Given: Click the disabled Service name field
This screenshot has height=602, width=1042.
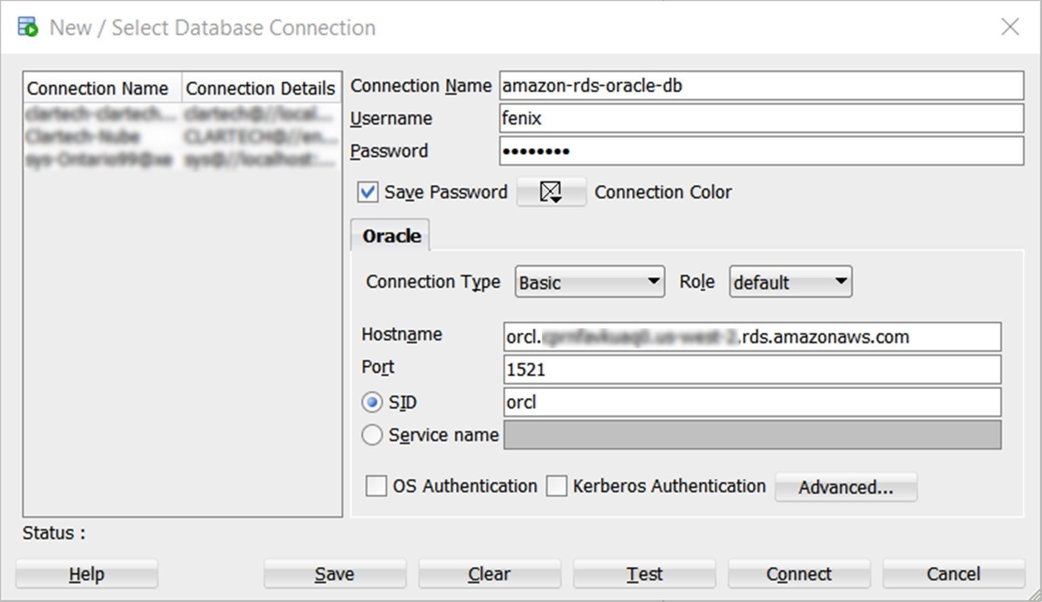Looking at the screenshot, I should 752,435.
